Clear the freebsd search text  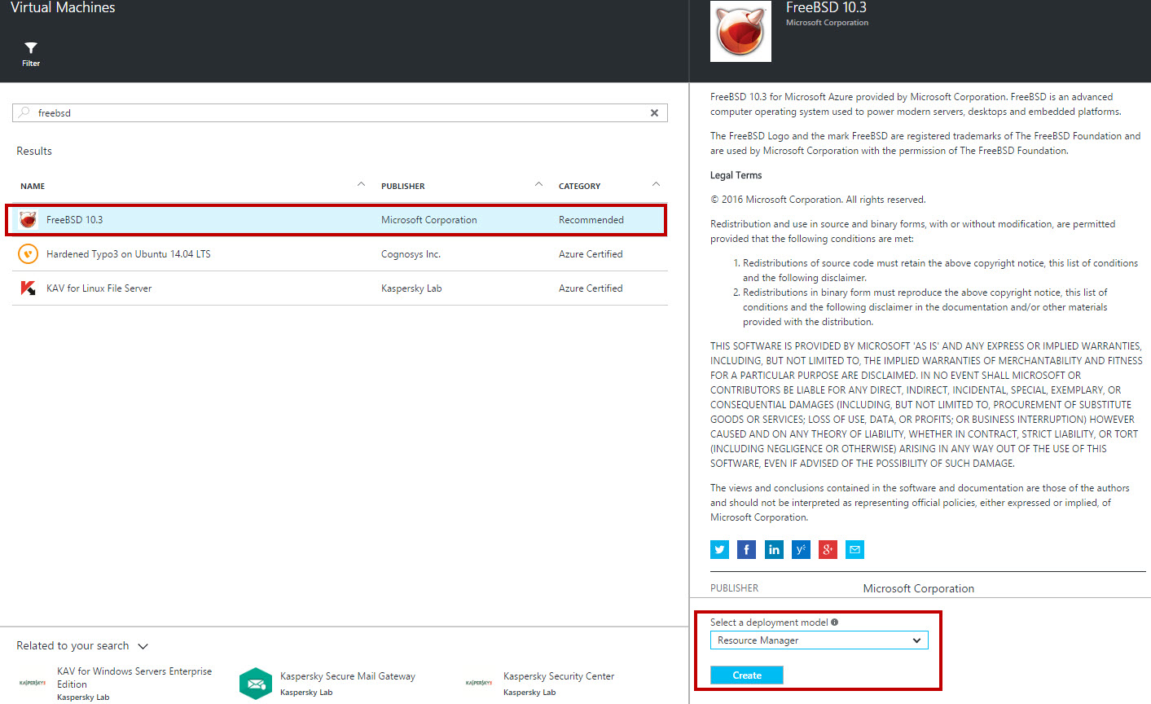[x=654, y=113]
